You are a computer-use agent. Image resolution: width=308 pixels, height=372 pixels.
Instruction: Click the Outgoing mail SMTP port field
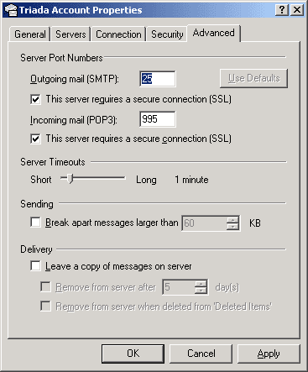(x=158, y=79)
